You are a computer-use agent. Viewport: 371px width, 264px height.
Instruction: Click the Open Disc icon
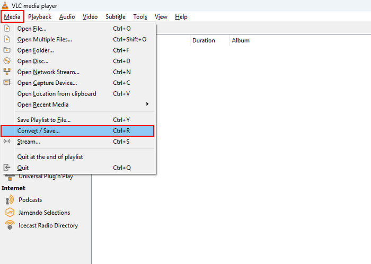pos(7,61)
